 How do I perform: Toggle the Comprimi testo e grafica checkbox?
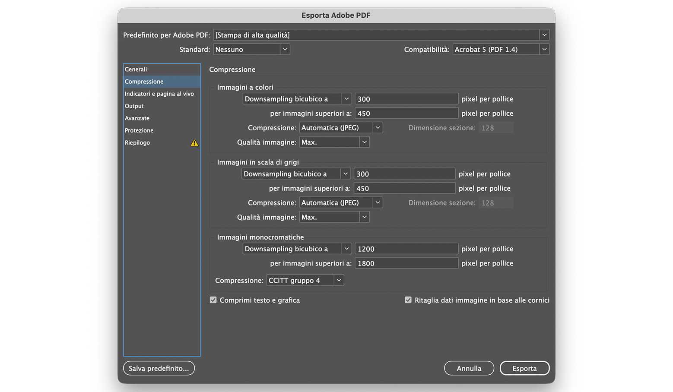point(213,300)
